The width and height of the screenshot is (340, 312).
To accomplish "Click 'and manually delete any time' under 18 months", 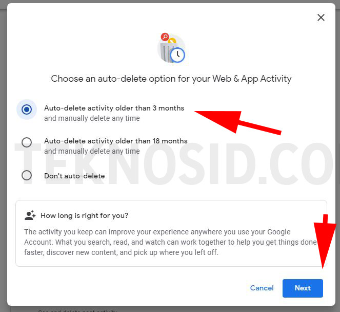I will (x=92, y=151).
